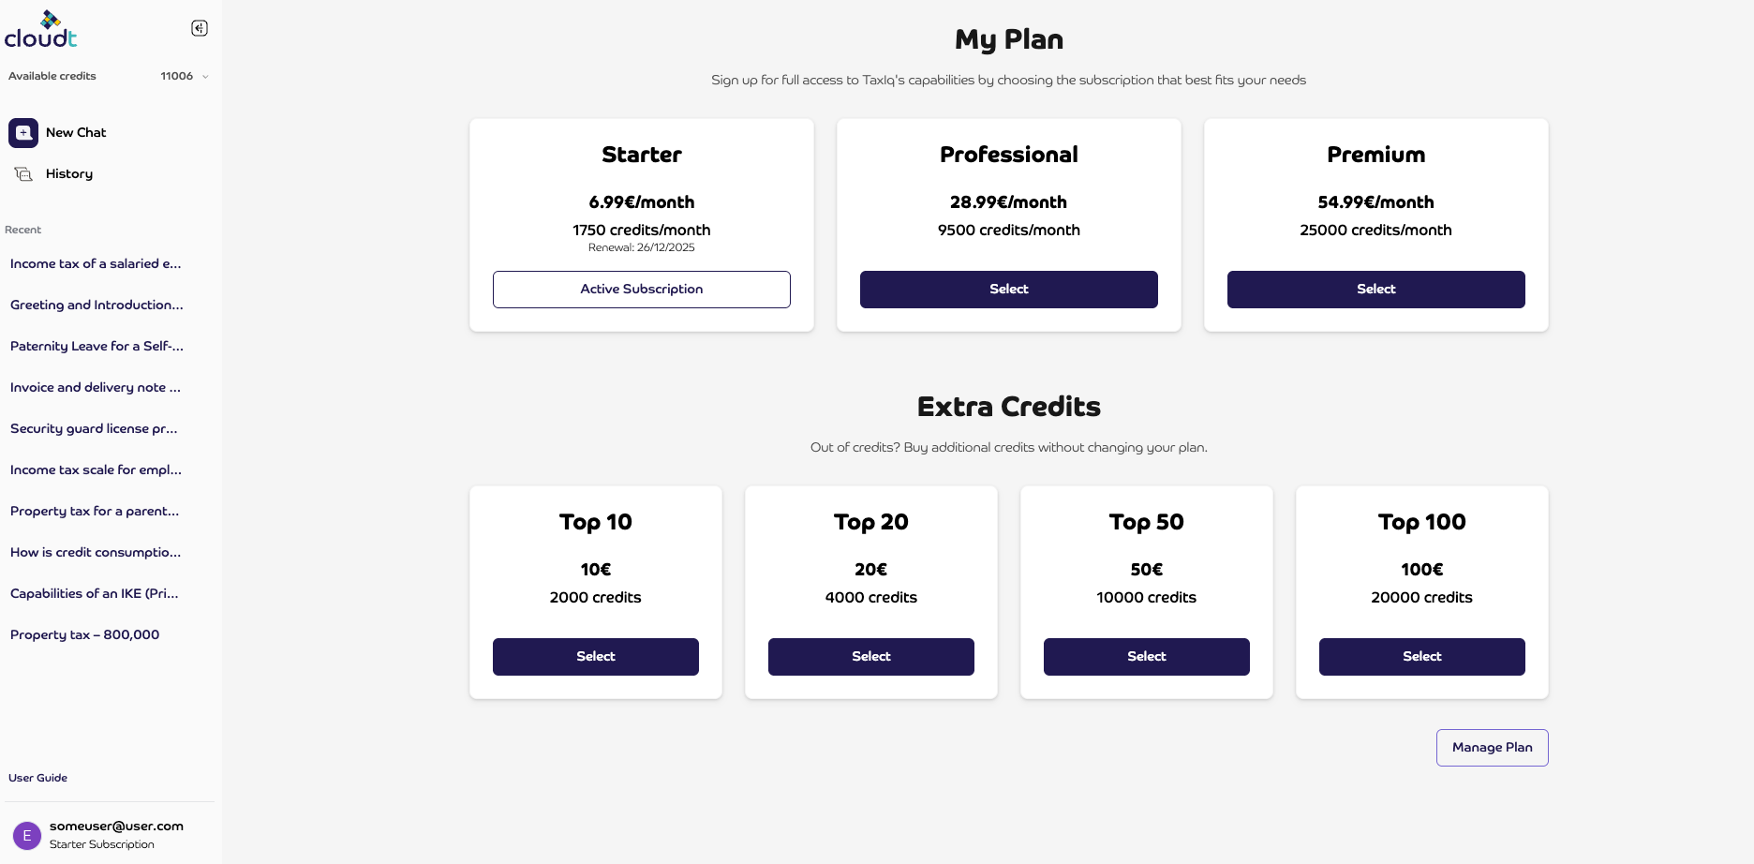The width and height of the screenshot is (1754, 864).
Task: Choose the Top 50 credits pack
Action: point(1146,657)
